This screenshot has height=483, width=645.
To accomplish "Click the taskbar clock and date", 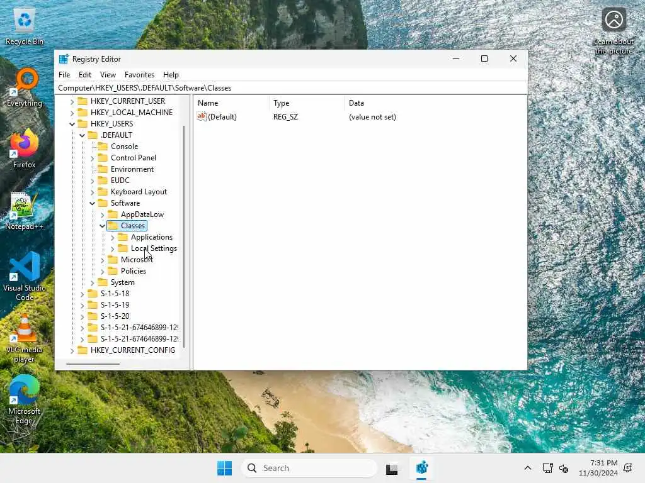I will pyautogui.click(x=598, y=468).
